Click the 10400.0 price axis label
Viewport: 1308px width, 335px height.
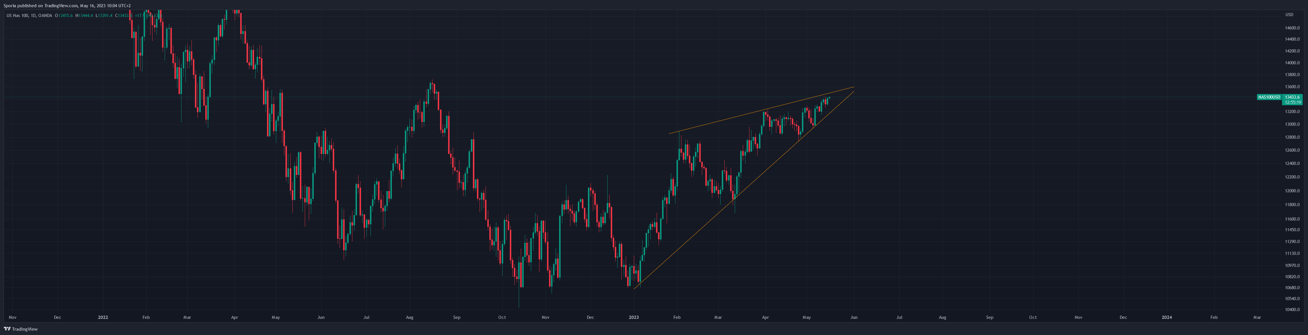click(x=1292, y=310)
